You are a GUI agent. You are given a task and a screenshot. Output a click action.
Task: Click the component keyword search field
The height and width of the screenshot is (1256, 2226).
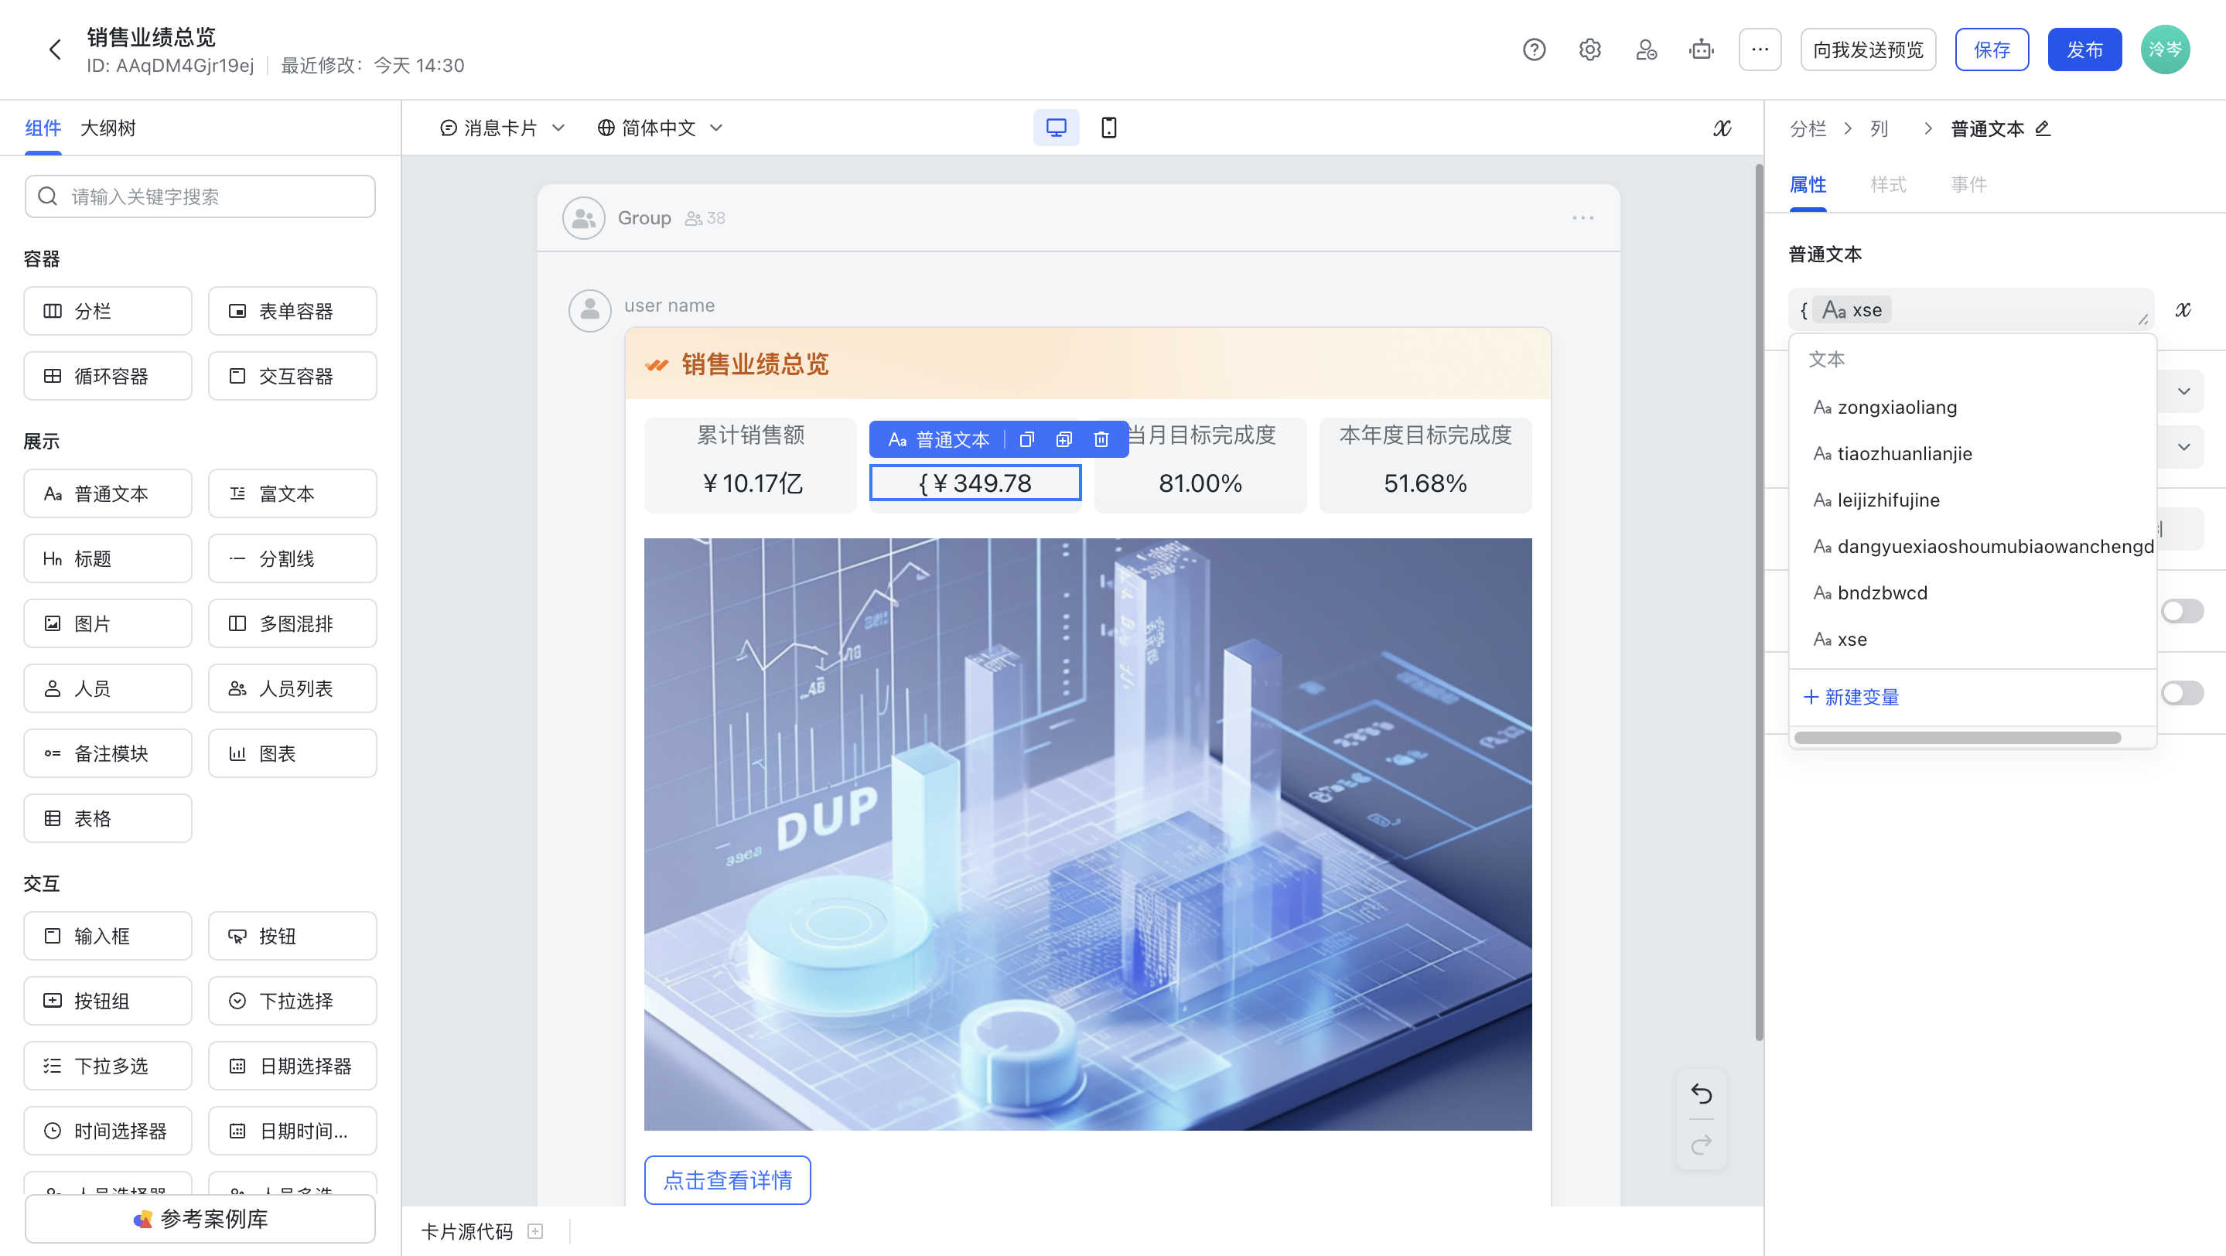200,197
